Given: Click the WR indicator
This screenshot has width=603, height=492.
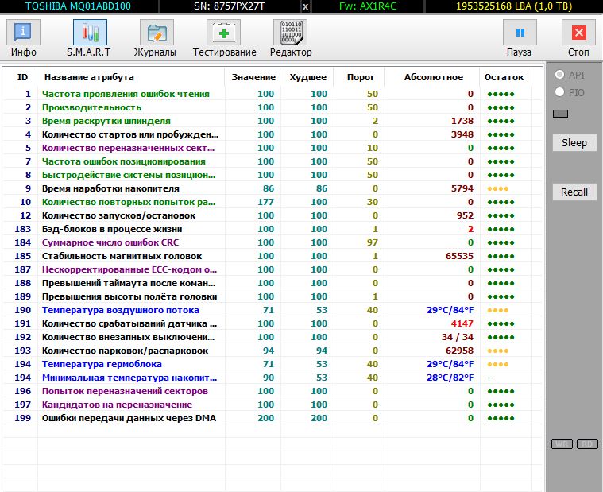Looking at the screenshot, I should (x=562, y=444).
